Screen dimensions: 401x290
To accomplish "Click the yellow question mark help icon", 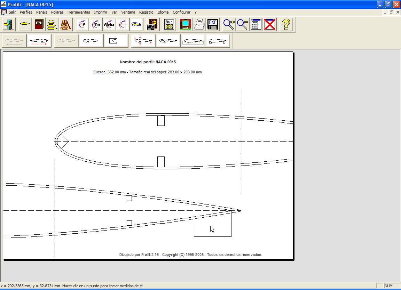I will 286,25.
